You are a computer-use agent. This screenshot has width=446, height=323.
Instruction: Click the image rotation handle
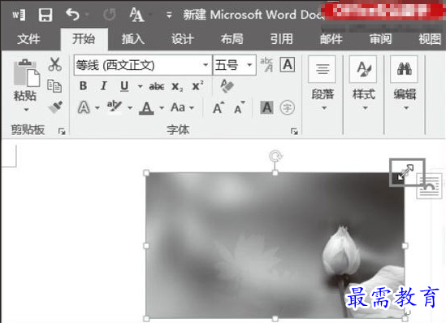point(275,156)
